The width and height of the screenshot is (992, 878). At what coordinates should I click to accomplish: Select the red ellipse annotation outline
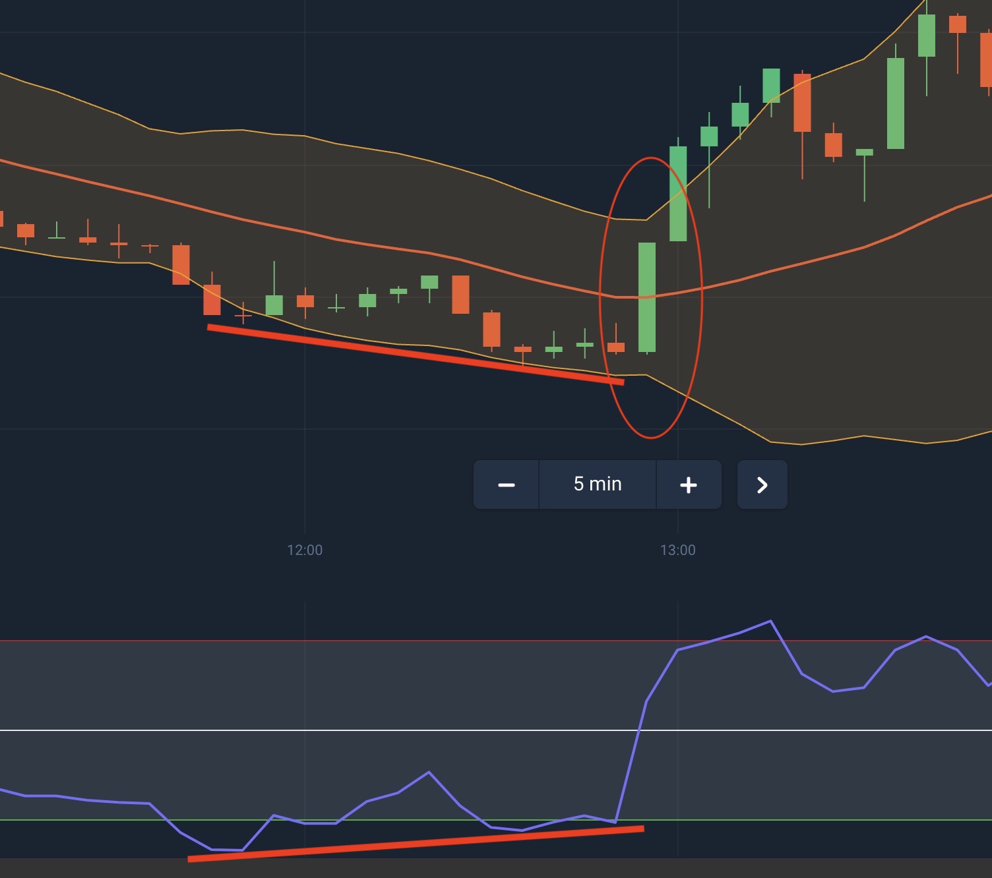point(702,297)
